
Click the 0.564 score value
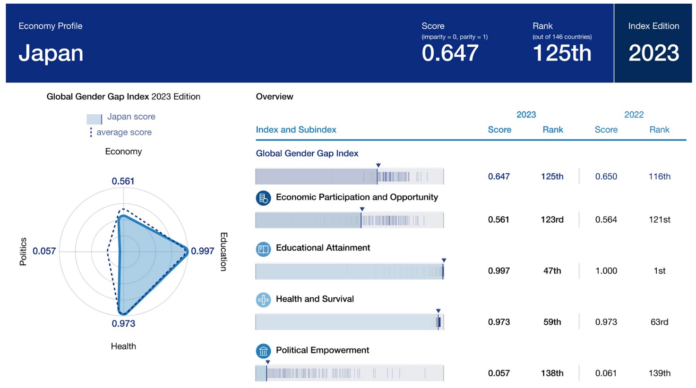pyautogui.click(x=606, y=219)
